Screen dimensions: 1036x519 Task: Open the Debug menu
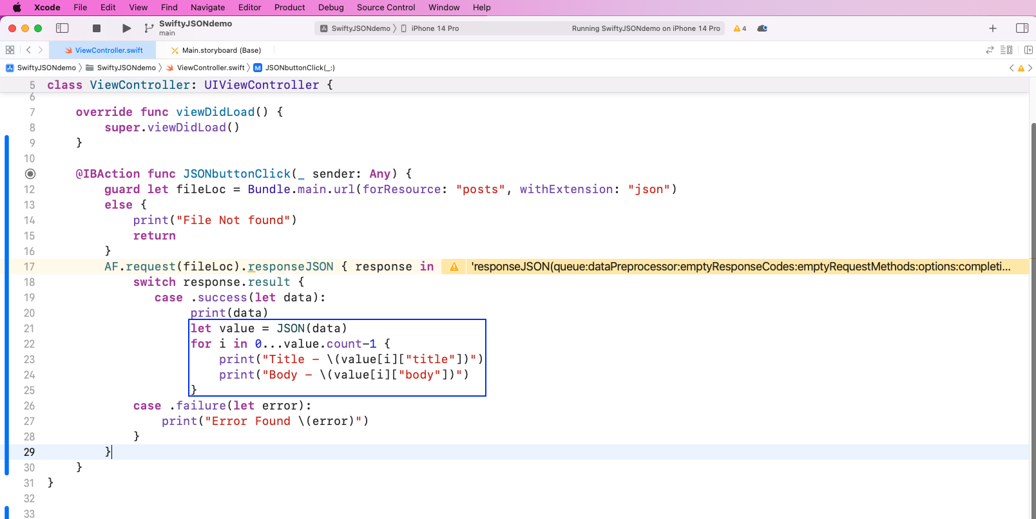(331, 8)
